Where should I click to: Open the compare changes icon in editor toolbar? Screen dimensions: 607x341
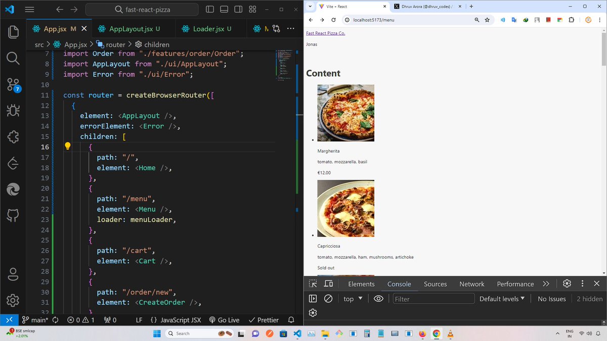(276, 29)
